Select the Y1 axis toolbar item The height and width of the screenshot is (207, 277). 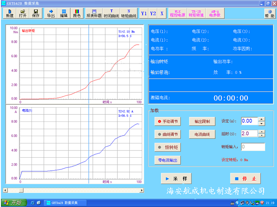point(144,13)
